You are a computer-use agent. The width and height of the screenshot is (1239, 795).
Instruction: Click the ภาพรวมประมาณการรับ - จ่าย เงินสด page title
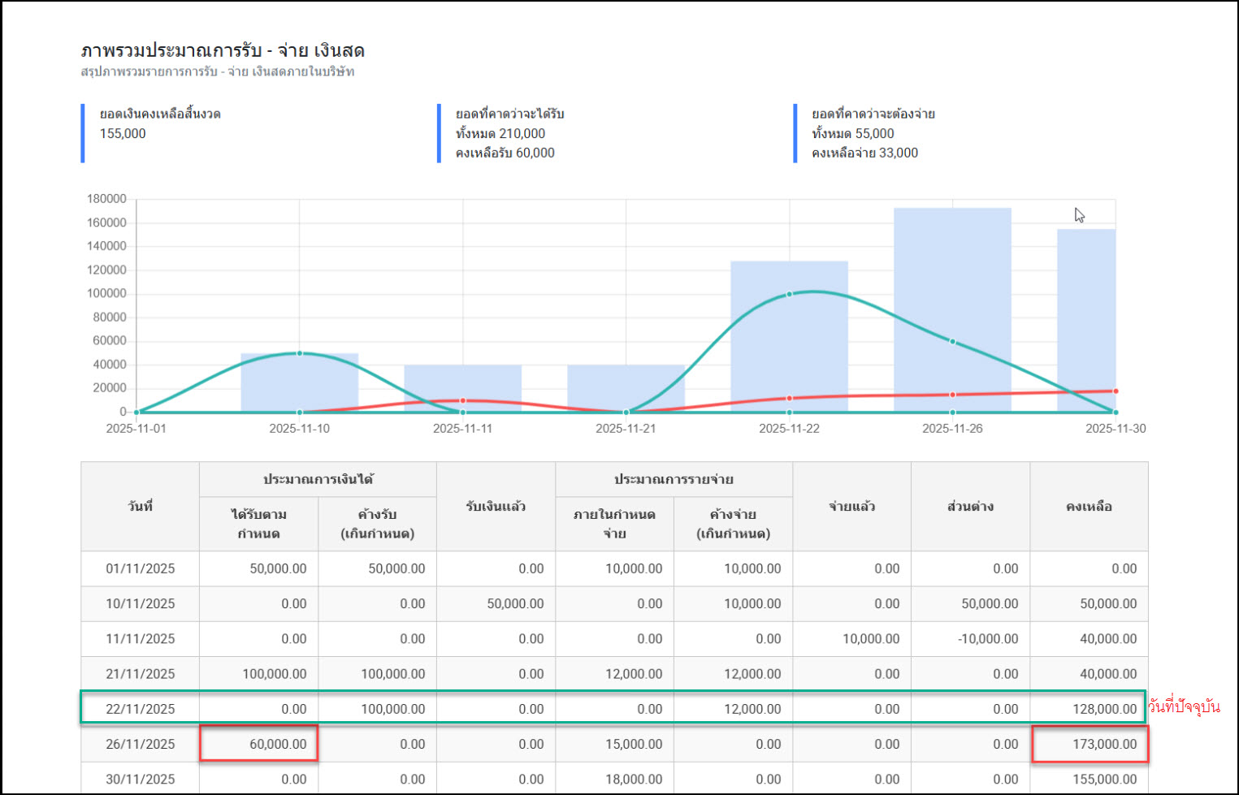point(223,50)
